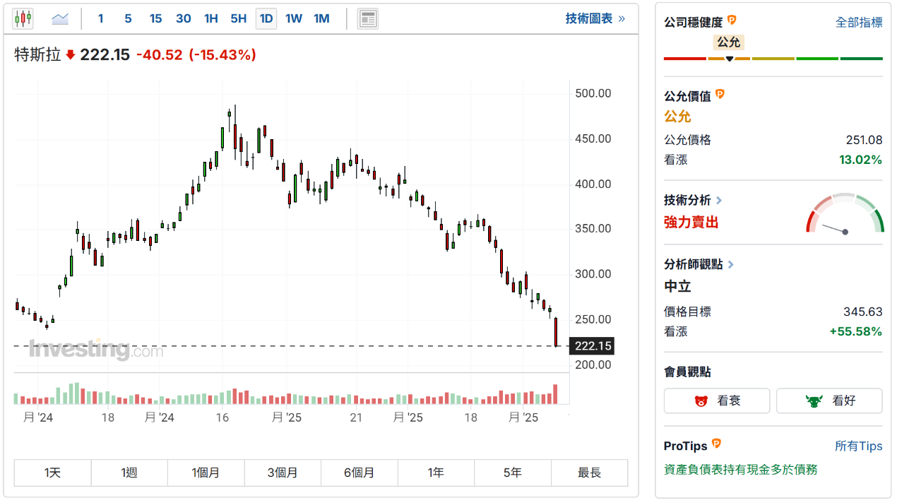Viewport: 897px width, 503px height.
Task: Select the 6個月 range tab
Action: click(x=360, y=473)
